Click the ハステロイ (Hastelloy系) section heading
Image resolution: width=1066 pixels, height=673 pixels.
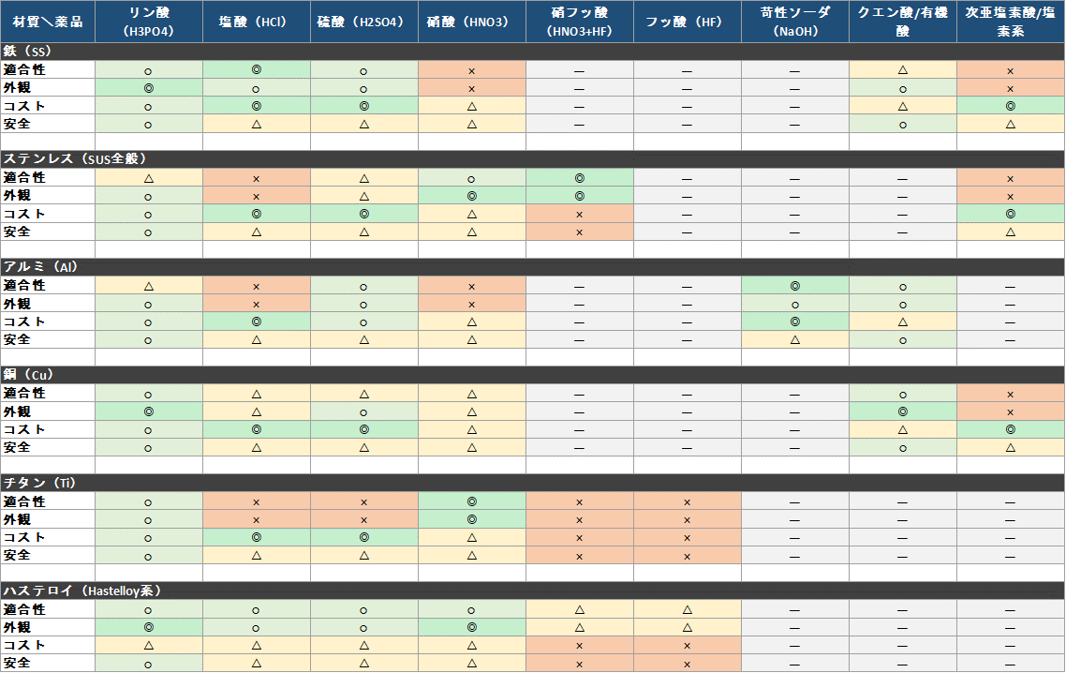tap(82, 591)
